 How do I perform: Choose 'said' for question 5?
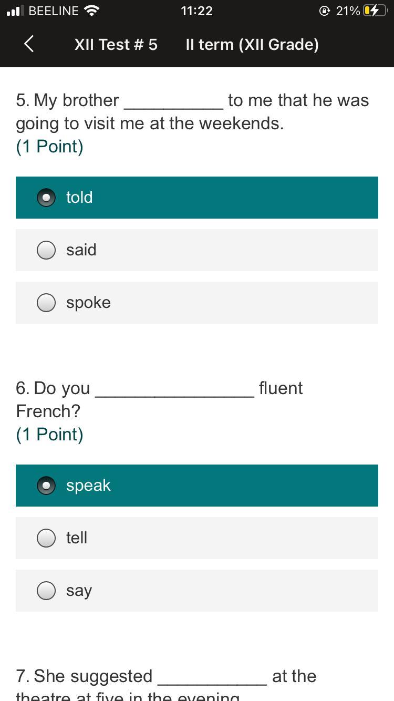[x=46, y=250]
